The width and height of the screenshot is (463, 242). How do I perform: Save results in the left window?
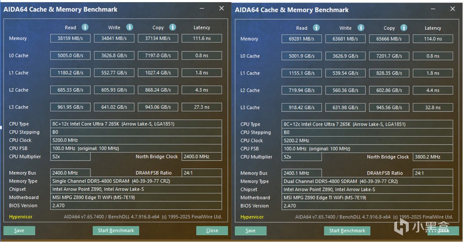(x=19, y=231)
